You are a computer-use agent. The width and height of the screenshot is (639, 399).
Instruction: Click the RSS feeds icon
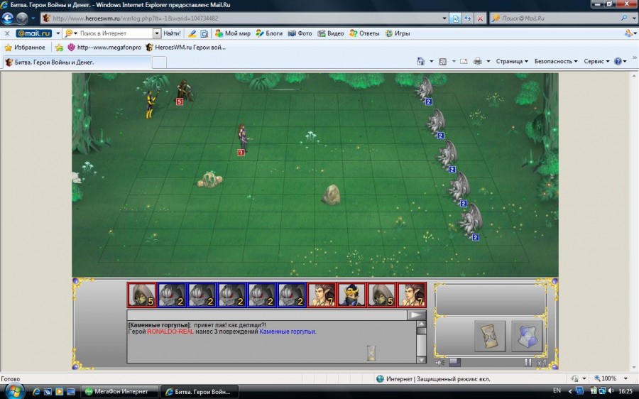(443, 62)
